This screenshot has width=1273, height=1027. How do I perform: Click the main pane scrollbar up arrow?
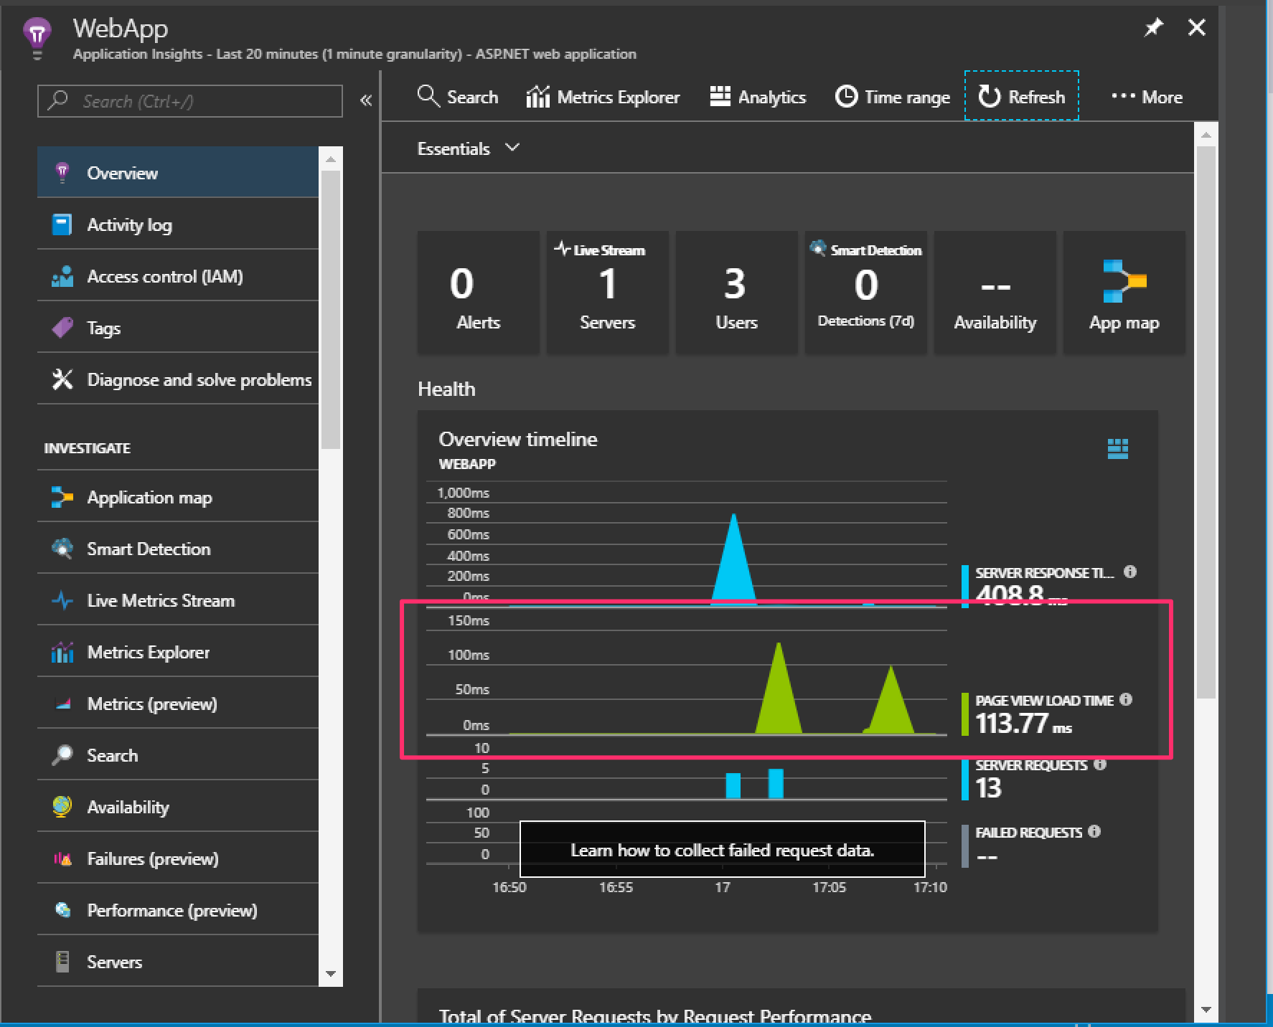click(1206, 135)
